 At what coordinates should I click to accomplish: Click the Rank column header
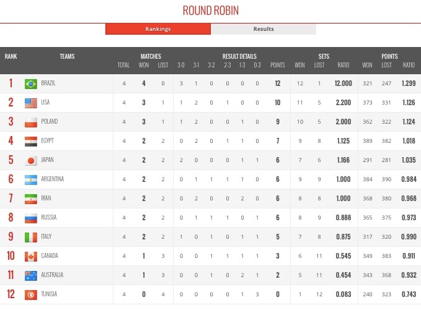11,56
